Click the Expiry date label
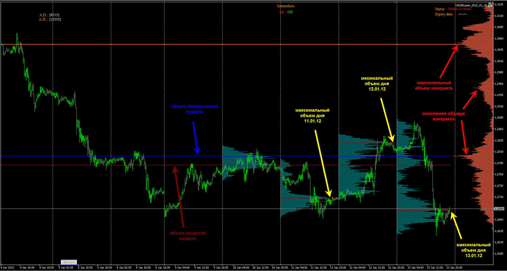 (444, 14)
